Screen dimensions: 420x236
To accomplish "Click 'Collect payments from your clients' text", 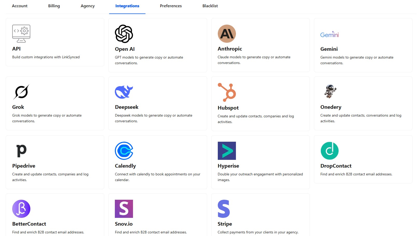I will coord(258,232).
